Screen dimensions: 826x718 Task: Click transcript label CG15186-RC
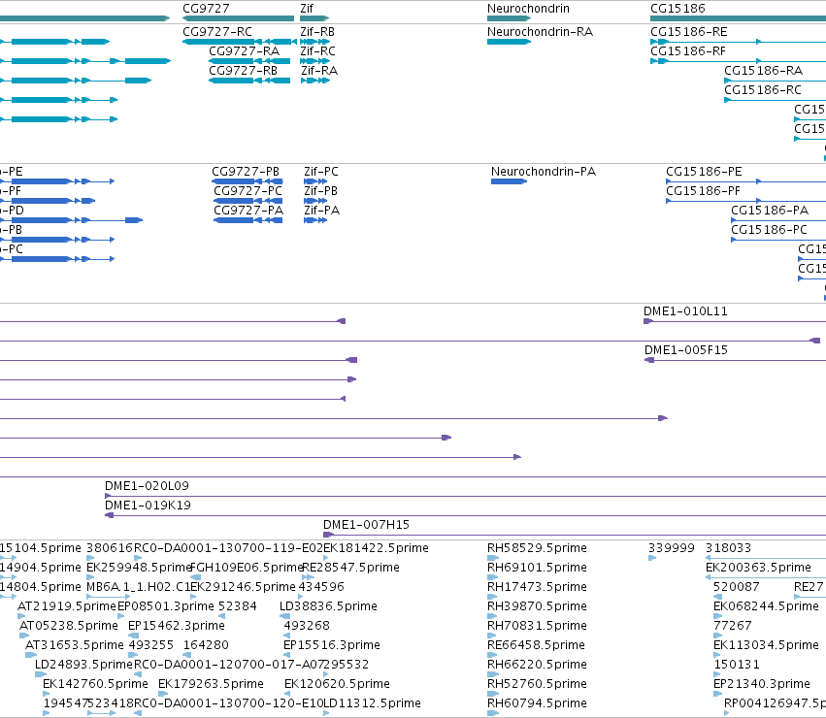tap(763, 90)
